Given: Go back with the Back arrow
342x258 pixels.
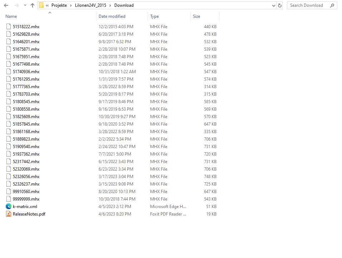Looking at the screenshot, I should tap(6, 5).
